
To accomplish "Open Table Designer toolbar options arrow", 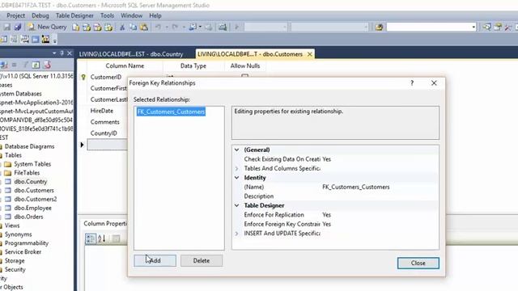I will pyautogui.click(x=55, y=40).
